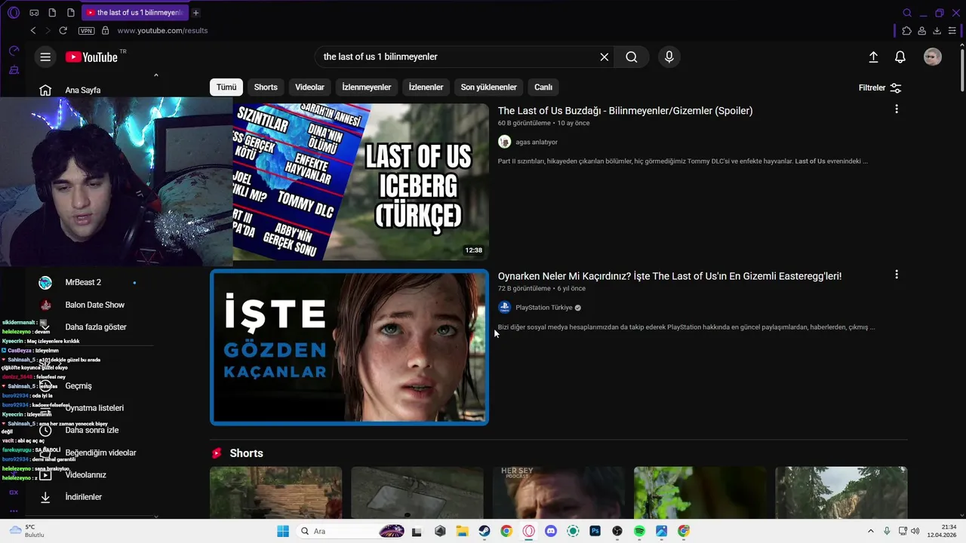Open the account avatar menu

[x=933, y=57]
